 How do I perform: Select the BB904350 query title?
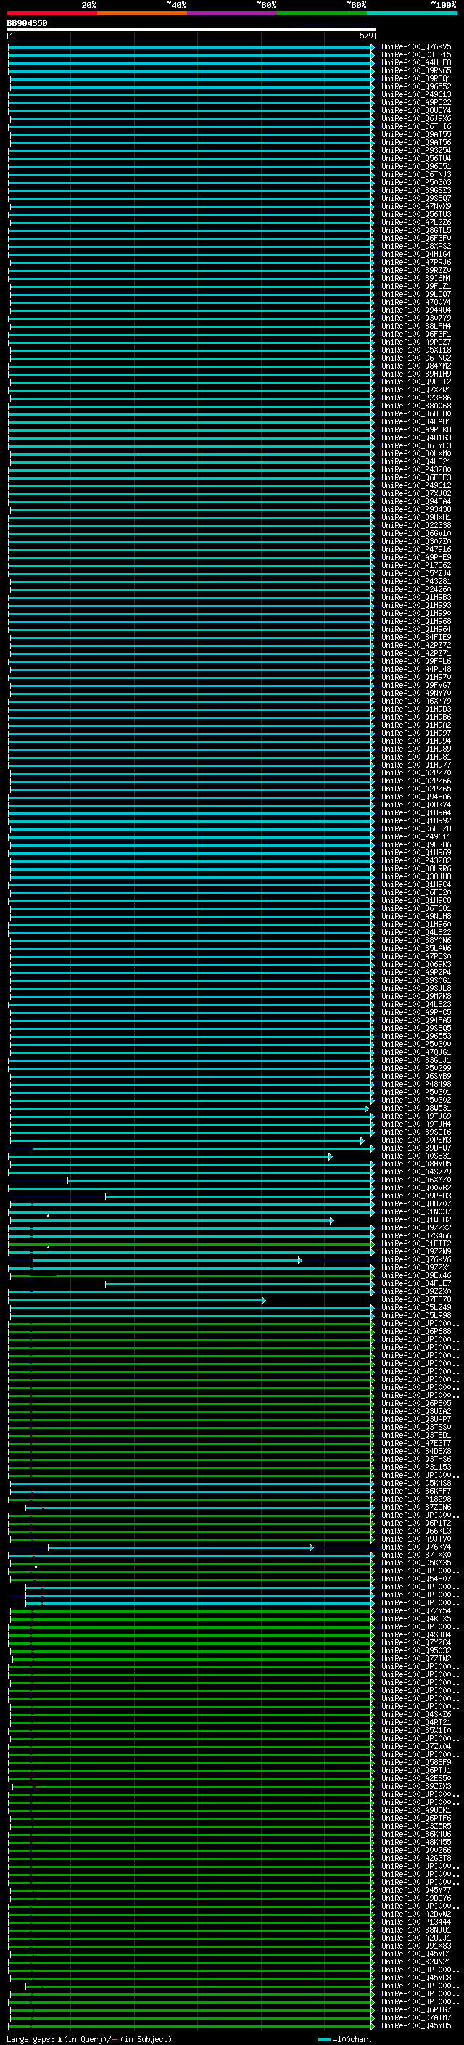coord(27,23)
